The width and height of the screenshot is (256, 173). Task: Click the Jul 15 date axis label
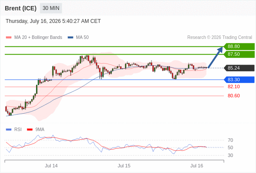coord(124,166)
